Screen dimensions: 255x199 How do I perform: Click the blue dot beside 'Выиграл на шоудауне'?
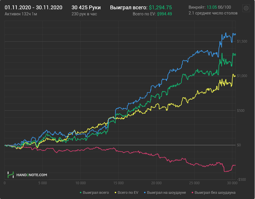coord(145,193)
